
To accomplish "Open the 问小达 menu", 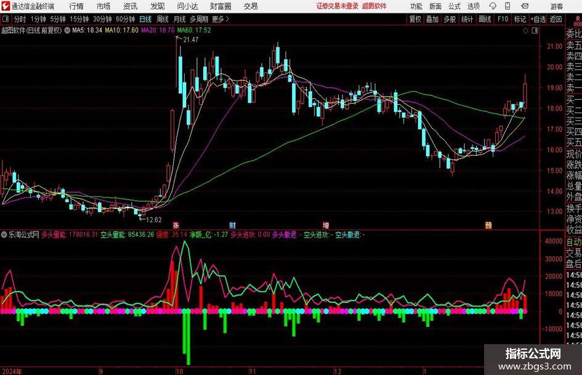I will click(x=187, y=6).
